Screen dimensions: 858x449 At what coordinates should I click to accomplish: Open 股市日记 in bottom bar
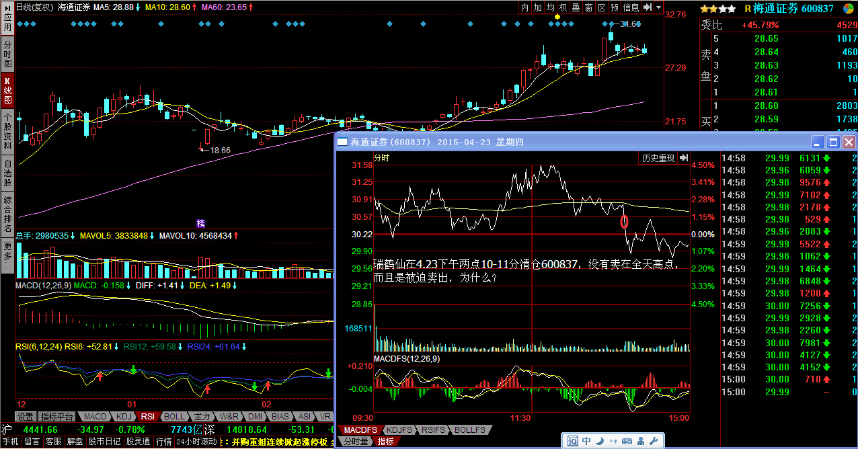click(104, 442)
